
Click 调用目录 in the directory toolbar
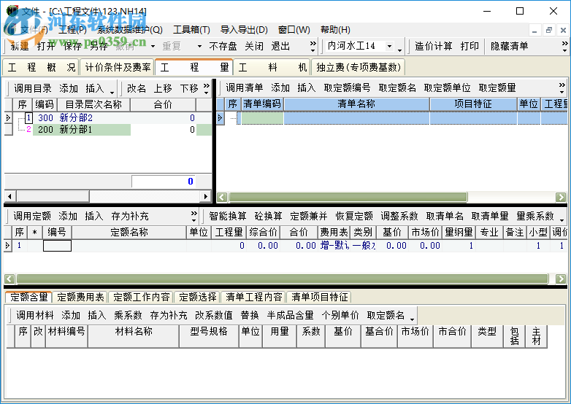tap(33, 88)
